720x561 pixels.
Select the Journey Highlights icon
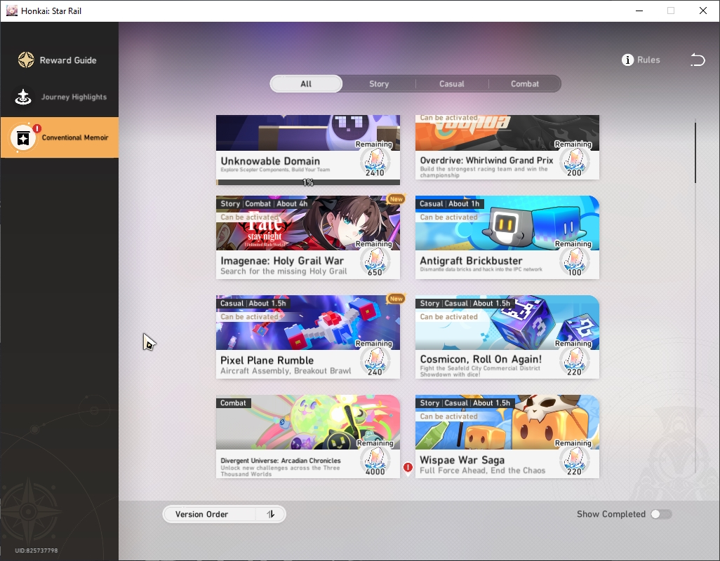click(x=23, y=97)
